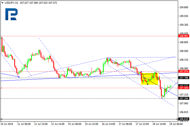Select the 106.610 price label at bottom
190x127 pixels.
(183, 119)
